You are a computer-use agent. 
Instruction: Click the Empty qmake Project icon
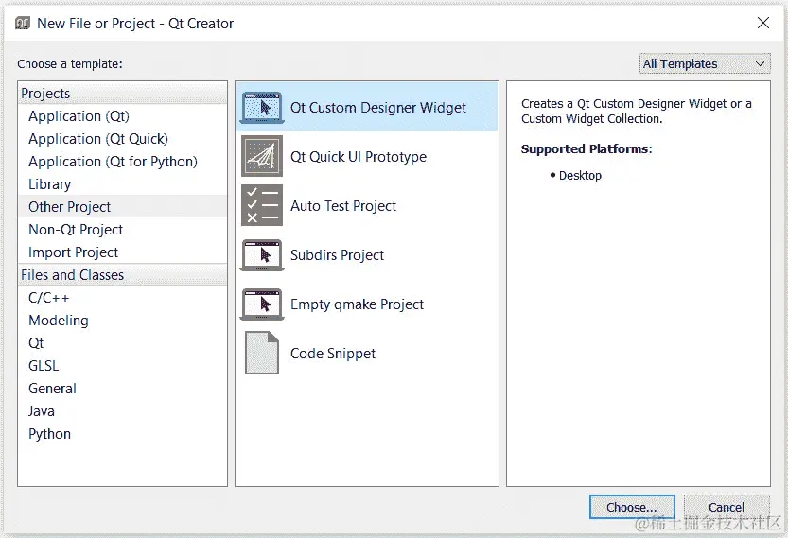[x=262, y=304]
